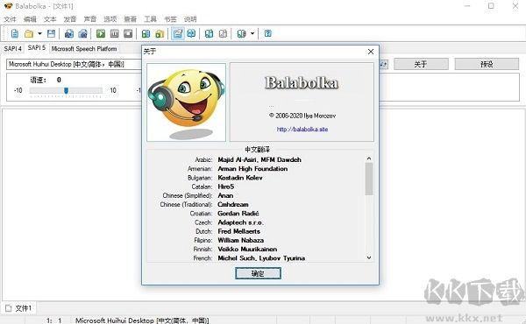
Task: Start reading aloud with the green play icon
Action: 101,33
